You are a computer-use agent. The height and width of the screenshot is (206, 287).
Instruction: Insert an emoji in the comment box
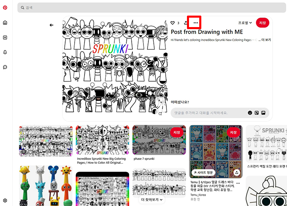(250, 113)
